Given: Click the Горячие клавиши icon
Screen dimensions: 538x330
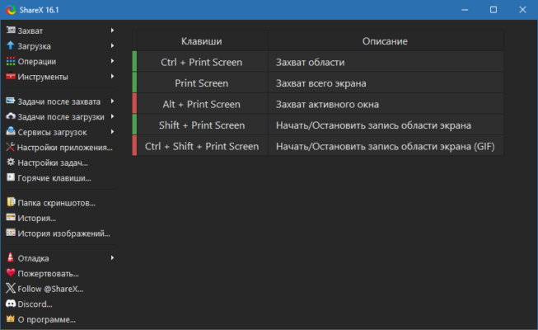Looking at the screenshot, I should [11, 177].
